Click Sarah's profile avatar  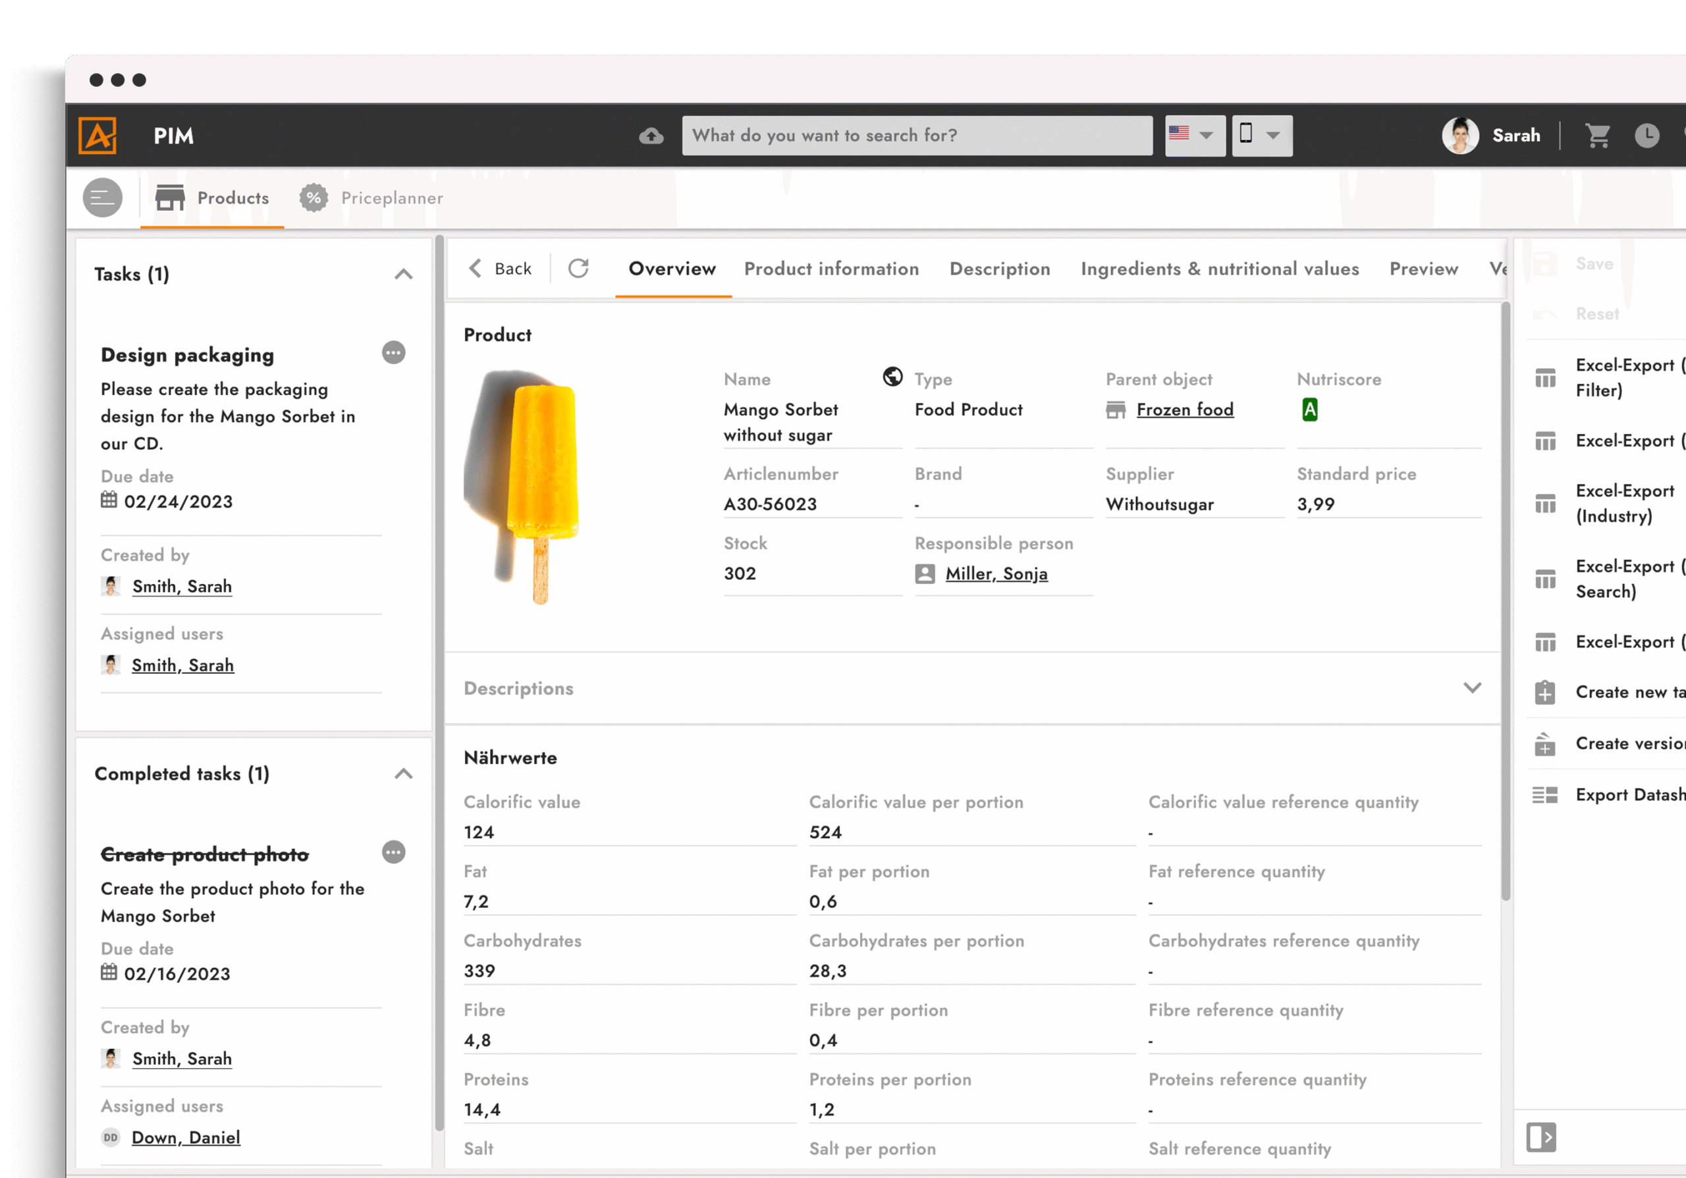point(1460,136)
